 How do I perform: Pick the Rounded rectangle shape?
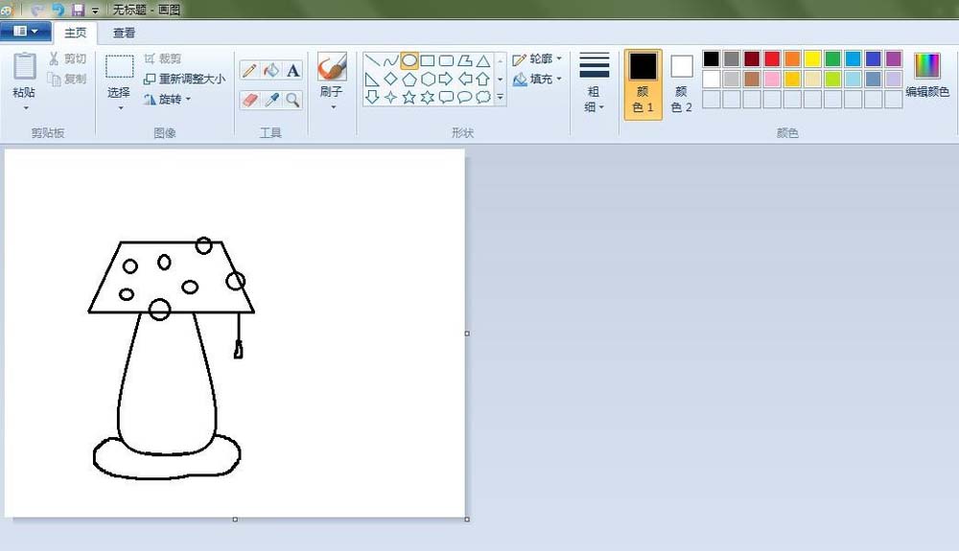point(447,60)
